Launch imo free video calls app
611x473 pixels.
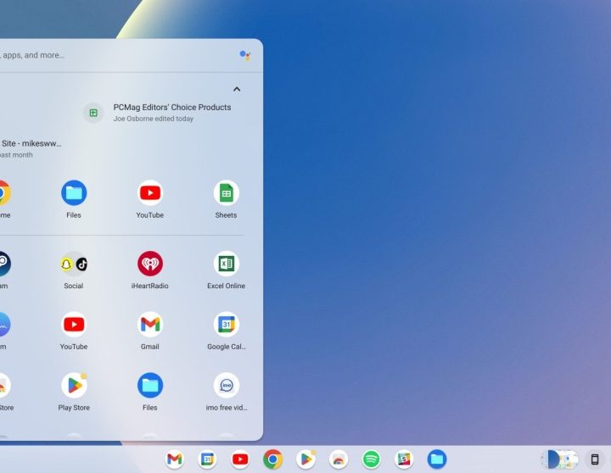click(226, 386)
